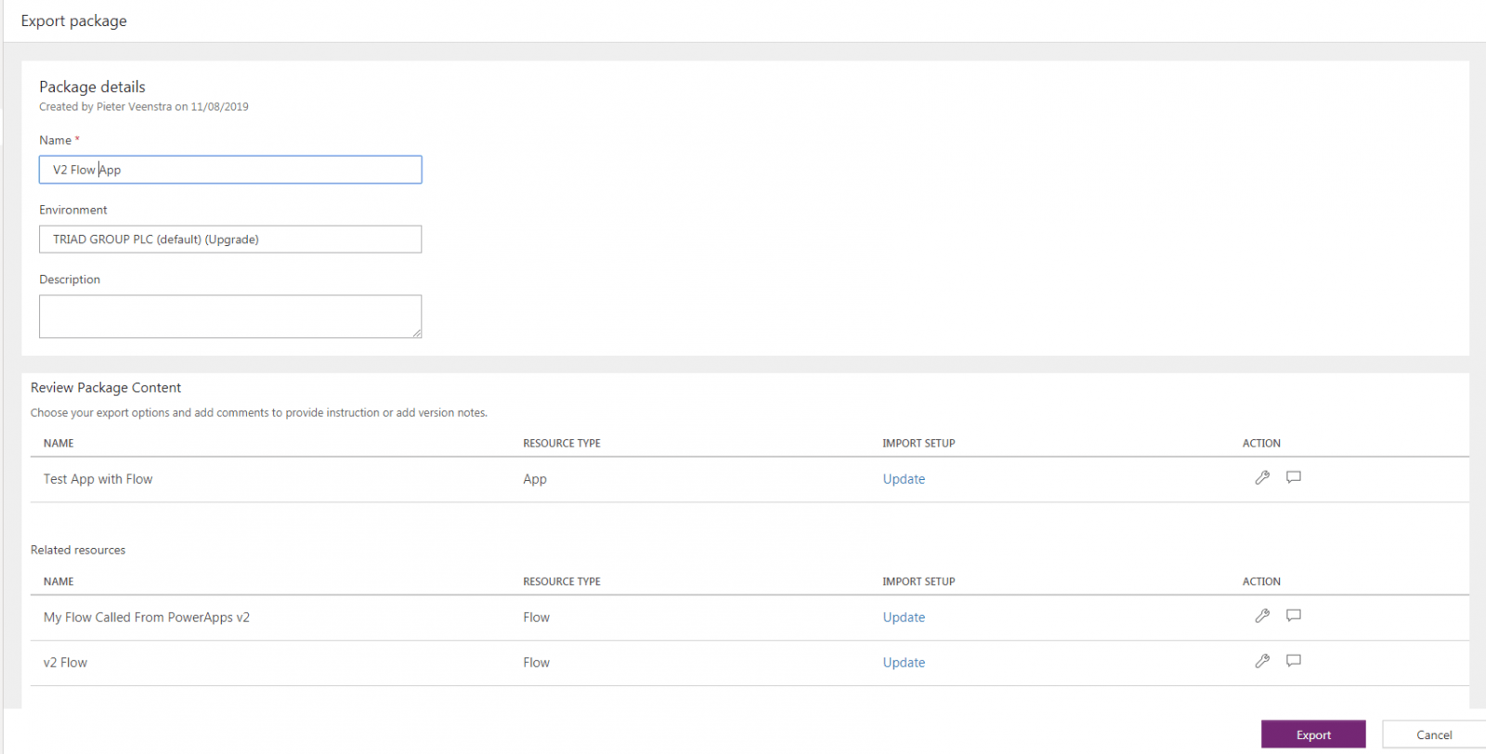
Task: Click the Review Package Content heading
Action: tap(106, 388)
